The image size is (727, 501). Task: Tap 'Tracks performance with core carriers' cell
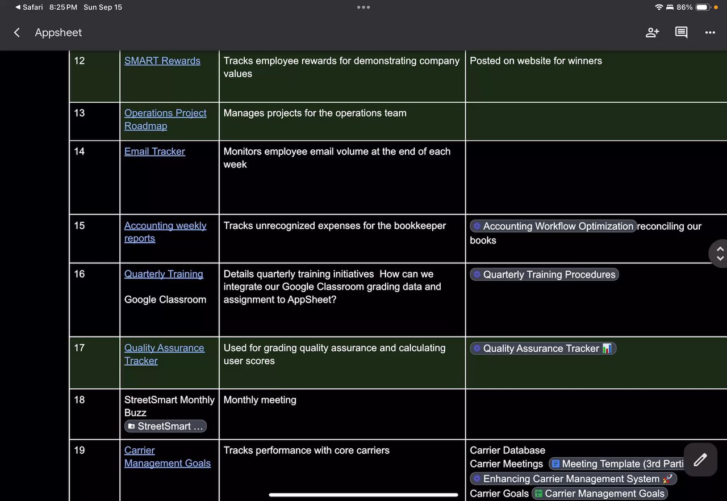tap(342, 470)
